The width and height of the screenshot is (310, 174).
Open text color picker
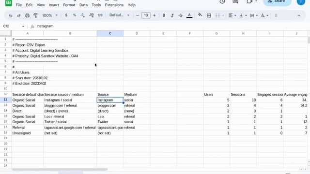pos(189,15)
